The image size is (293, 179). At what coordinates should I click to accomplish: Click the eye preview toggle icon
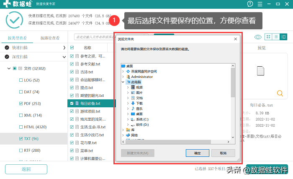[x=258, y=37]
